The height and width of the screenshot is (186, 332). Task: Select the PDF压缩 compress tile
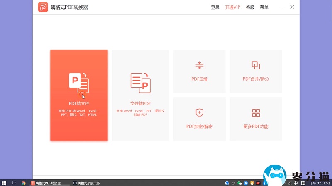pos(200,71)
